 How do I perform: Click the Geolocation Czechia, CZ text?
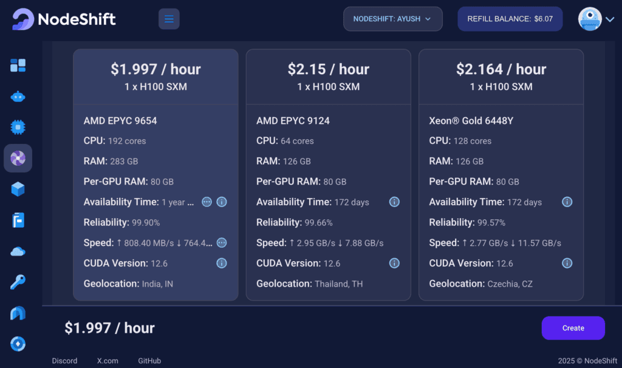click(481, 284)
